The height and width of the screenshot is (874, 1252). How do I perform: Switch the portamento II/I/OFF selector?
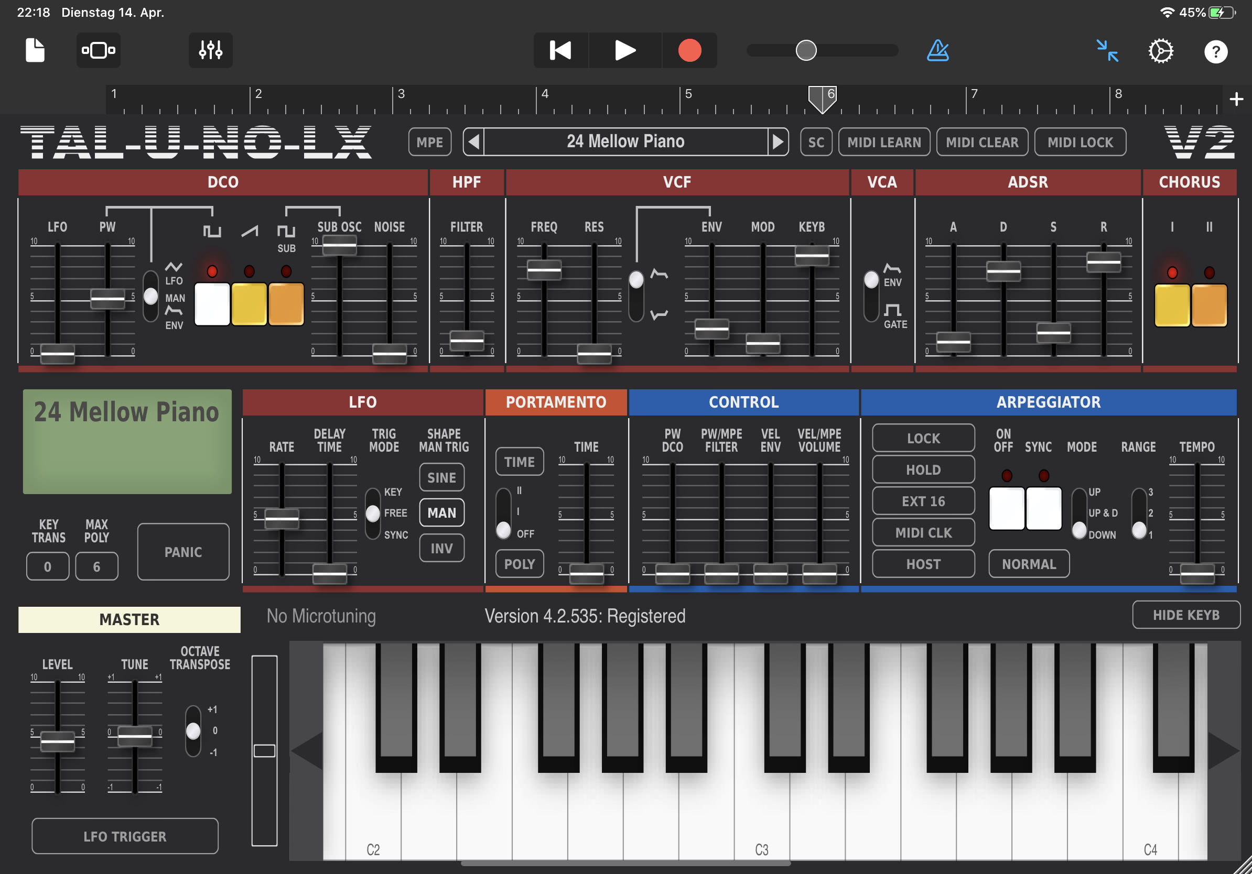pyautogui.click(x=503, y=514)
